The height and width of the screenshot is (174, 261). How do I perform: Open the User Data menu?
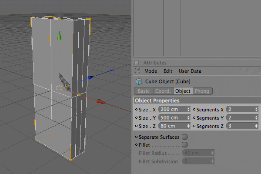[190, 71]
